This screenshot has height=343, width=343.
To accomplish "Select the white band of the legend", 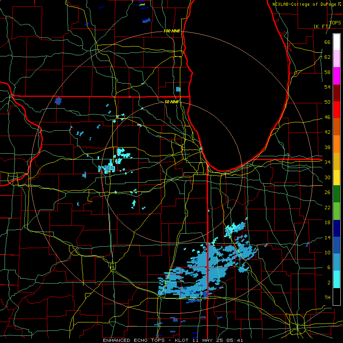I will tap(337, 42).
